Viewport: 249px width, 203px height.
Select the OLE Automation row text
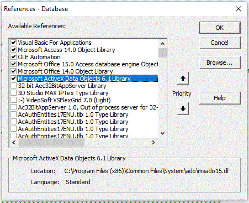coord(39,57)
